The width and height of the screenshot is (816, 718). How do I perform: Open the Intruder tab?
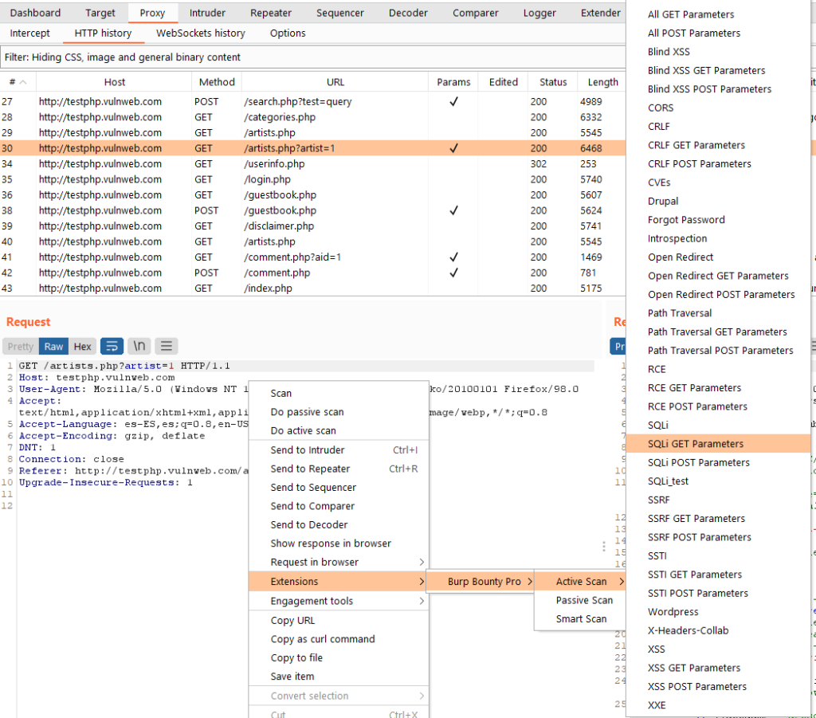pyautogui.click(x=207, y=13)
